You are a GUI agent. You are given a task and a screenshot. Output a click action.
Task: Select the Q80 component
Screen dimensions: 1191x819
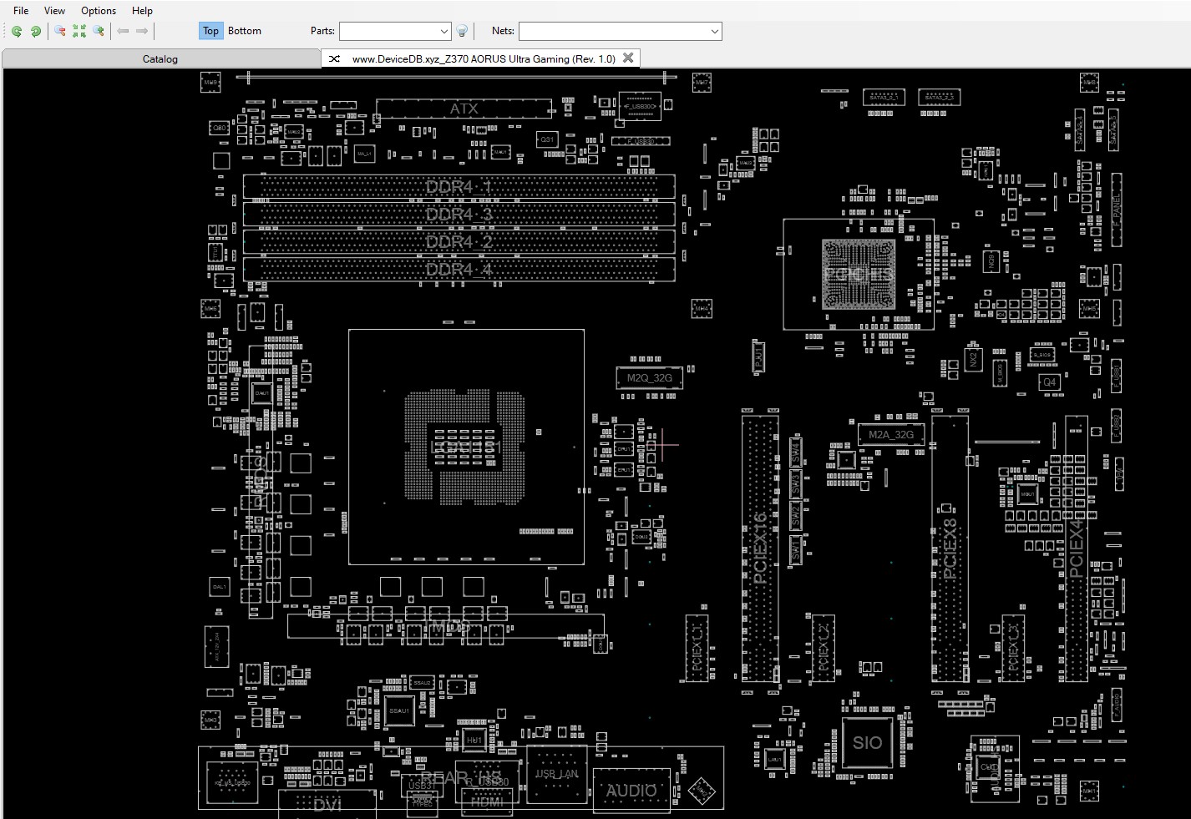click(x=219, y=129)
